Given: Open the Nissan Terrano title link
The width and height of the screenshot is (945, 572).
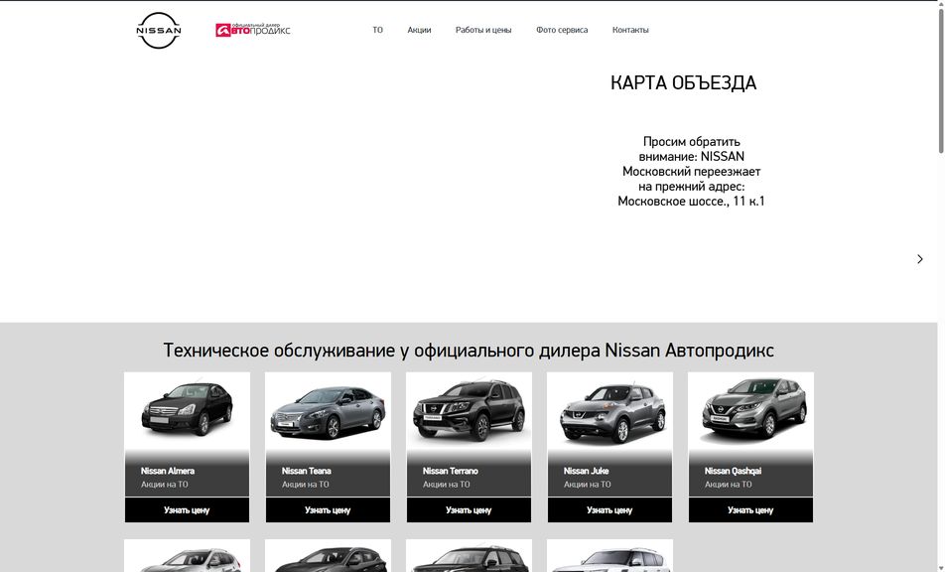Looking at the screenshot, I should [x=451, y=471].
